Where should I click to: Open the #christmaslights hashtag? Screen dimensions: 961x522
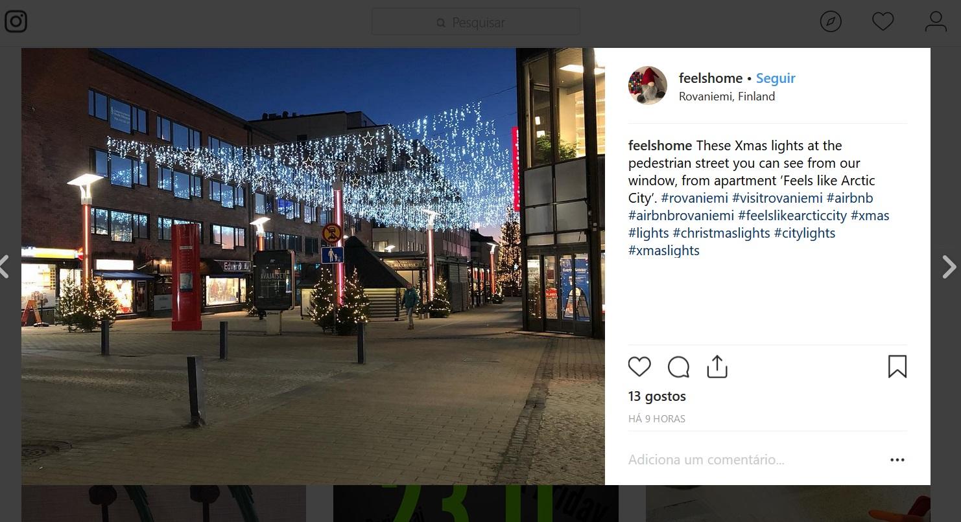click(721, 233)
